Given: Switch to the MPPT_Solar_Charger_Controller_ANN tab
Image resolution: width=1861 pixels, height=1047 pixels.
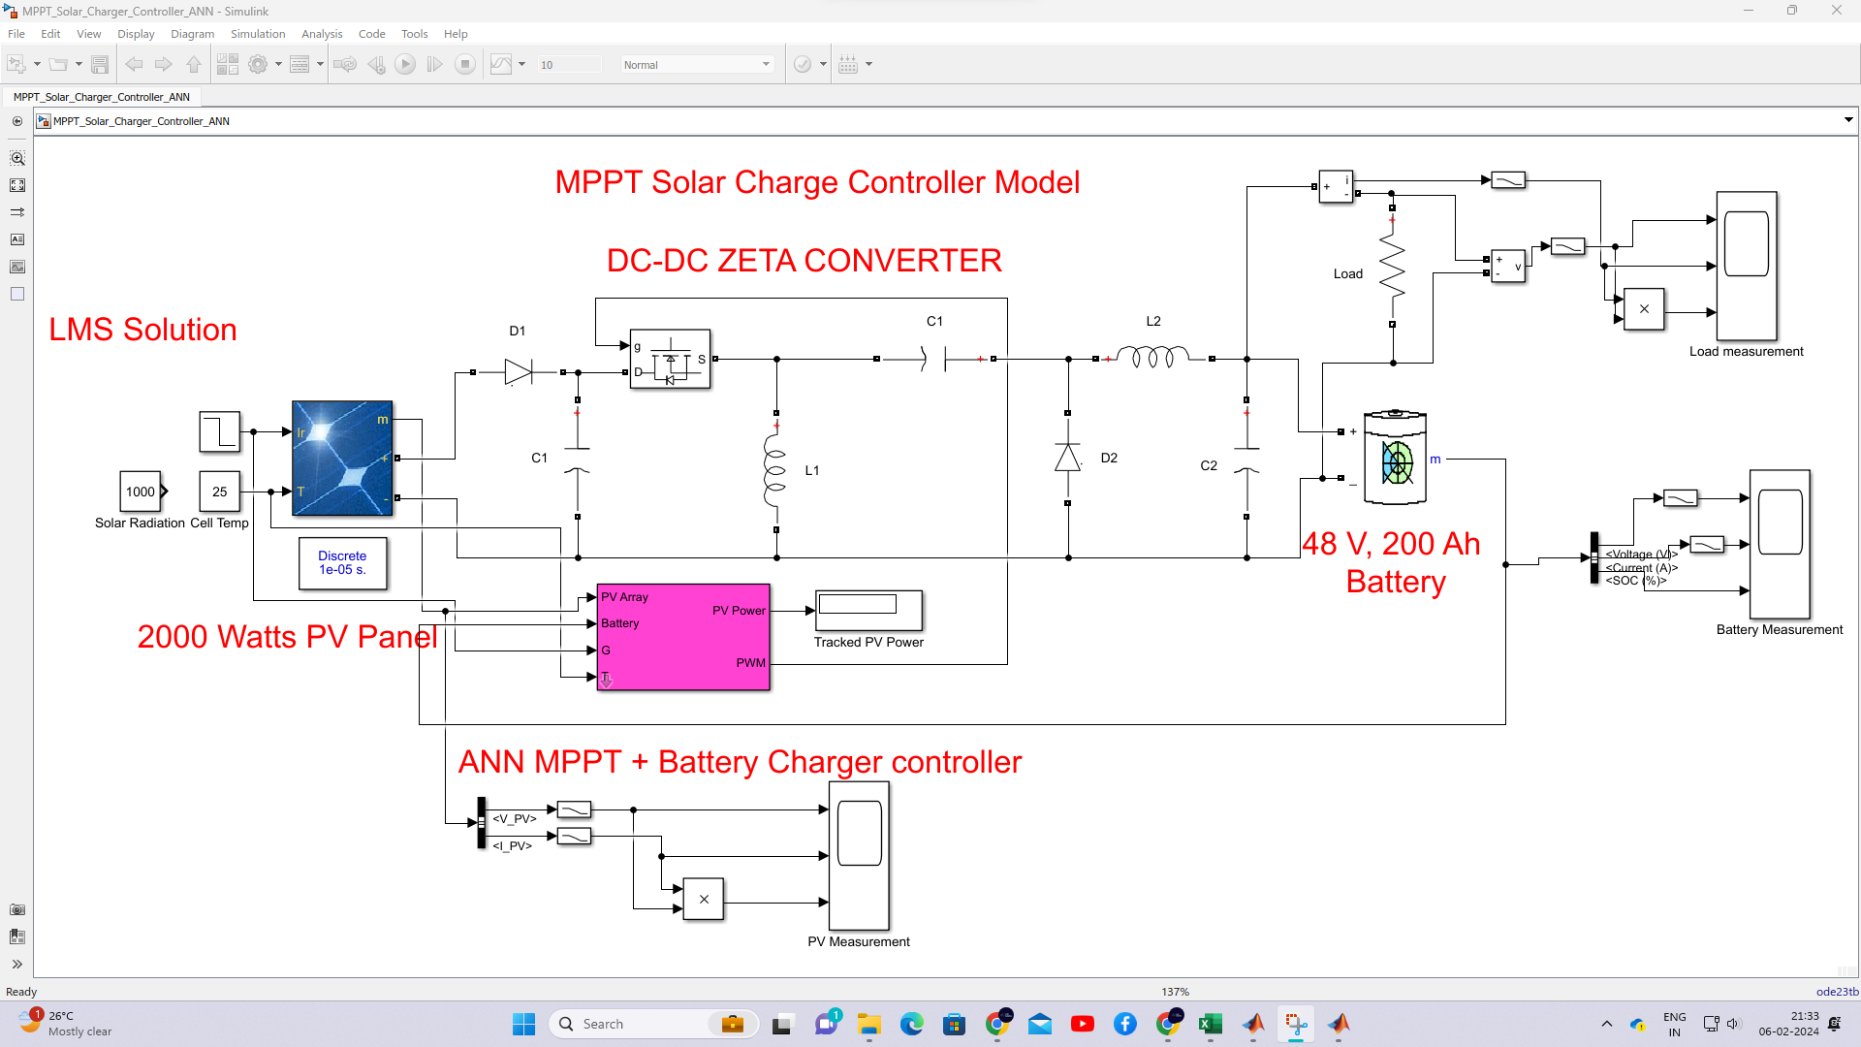Looking at the screenshot, I should pos(101,96).
